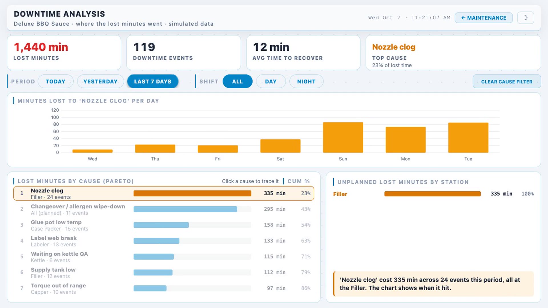Trace the Glue pot low temp cause
Screen dimensions: 548x308
pyautogui.click(x=164, y=225)
